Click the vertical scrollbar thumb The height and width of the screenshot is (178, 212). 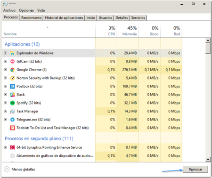(x=208, y=49)
